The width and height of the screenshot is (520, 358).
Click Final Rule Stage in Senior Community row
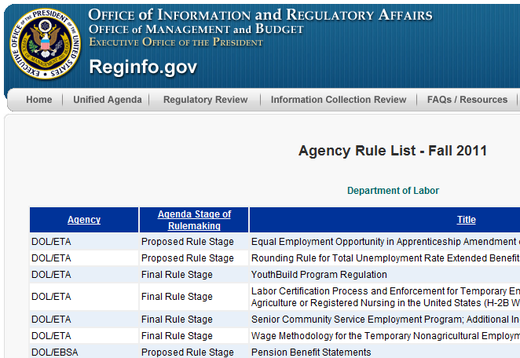point(177,320)
